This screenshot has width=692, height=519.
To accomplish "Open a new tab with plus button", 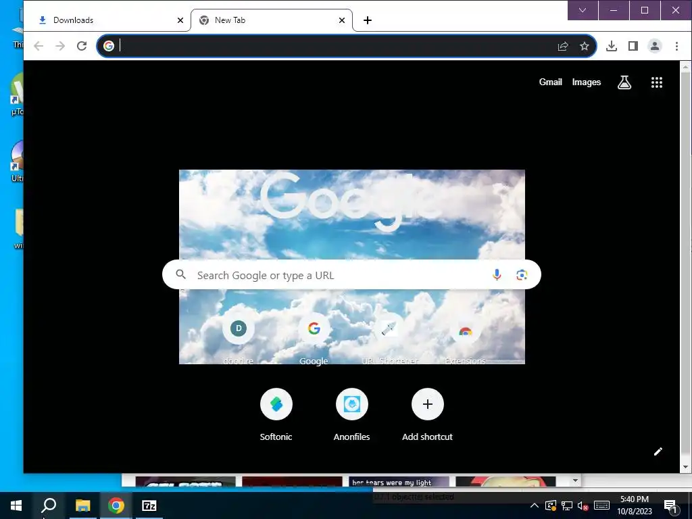I will tap(367, 20).
